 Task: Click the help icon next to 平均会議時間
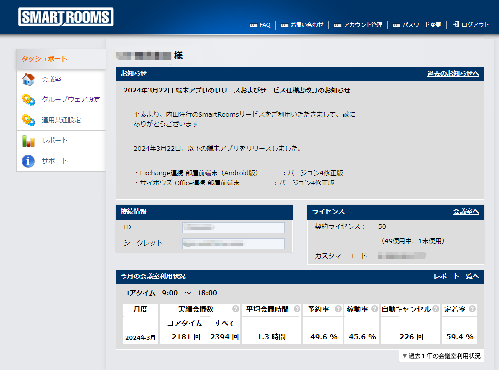[297, 309]
